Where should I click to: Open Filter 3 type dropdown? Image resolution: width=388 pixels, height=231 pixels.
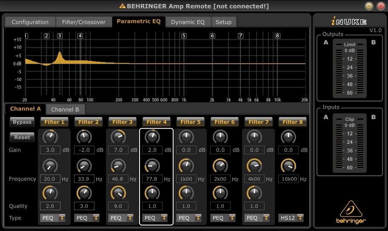click(121, 218)
